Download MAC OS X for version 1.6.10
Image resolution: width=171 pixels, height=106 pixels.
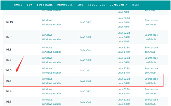tap(85, 22)
